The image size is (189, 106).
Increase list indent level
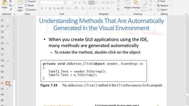(107, 3)
